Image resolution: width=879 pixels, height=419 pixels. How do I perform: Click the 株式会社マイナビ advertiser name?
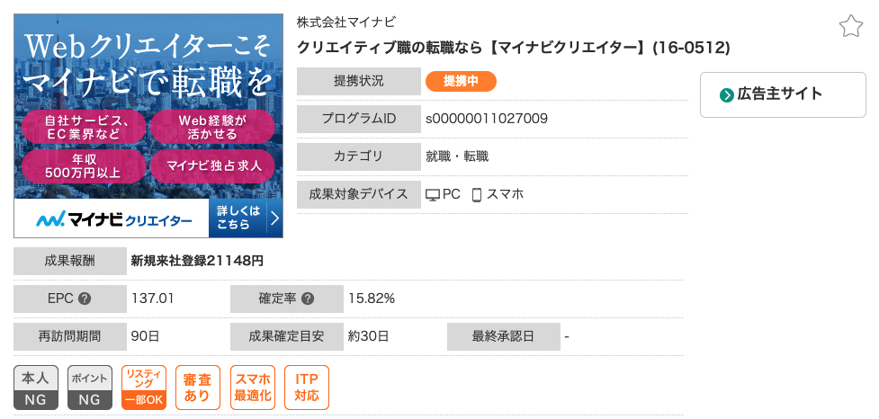pos(345,22)
